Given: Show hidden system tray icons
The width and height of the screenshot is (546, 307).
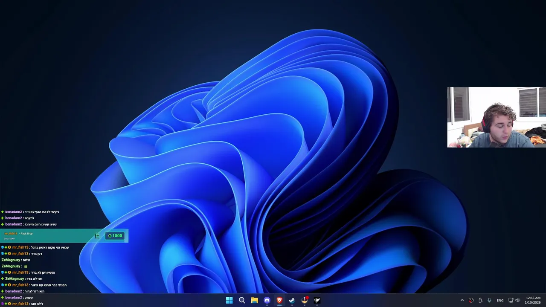Looking at the screenshot, I should [462, 300].
